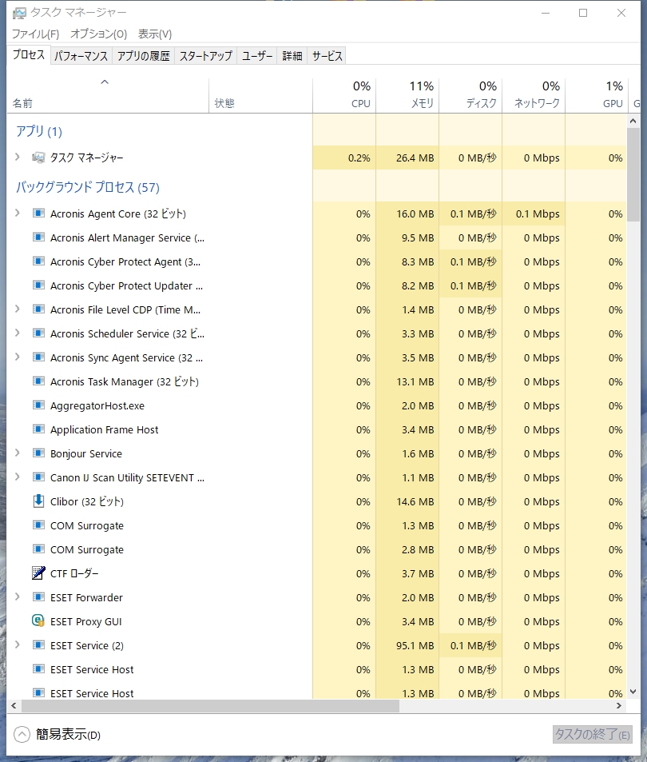Click the ESET Service (2) icon
The width and height of the screenshot is (647, 762).
38,645
